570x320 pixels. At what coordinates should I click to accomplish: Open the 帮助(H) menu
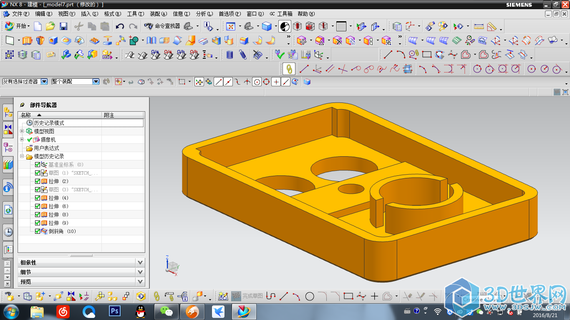point(306,14)
